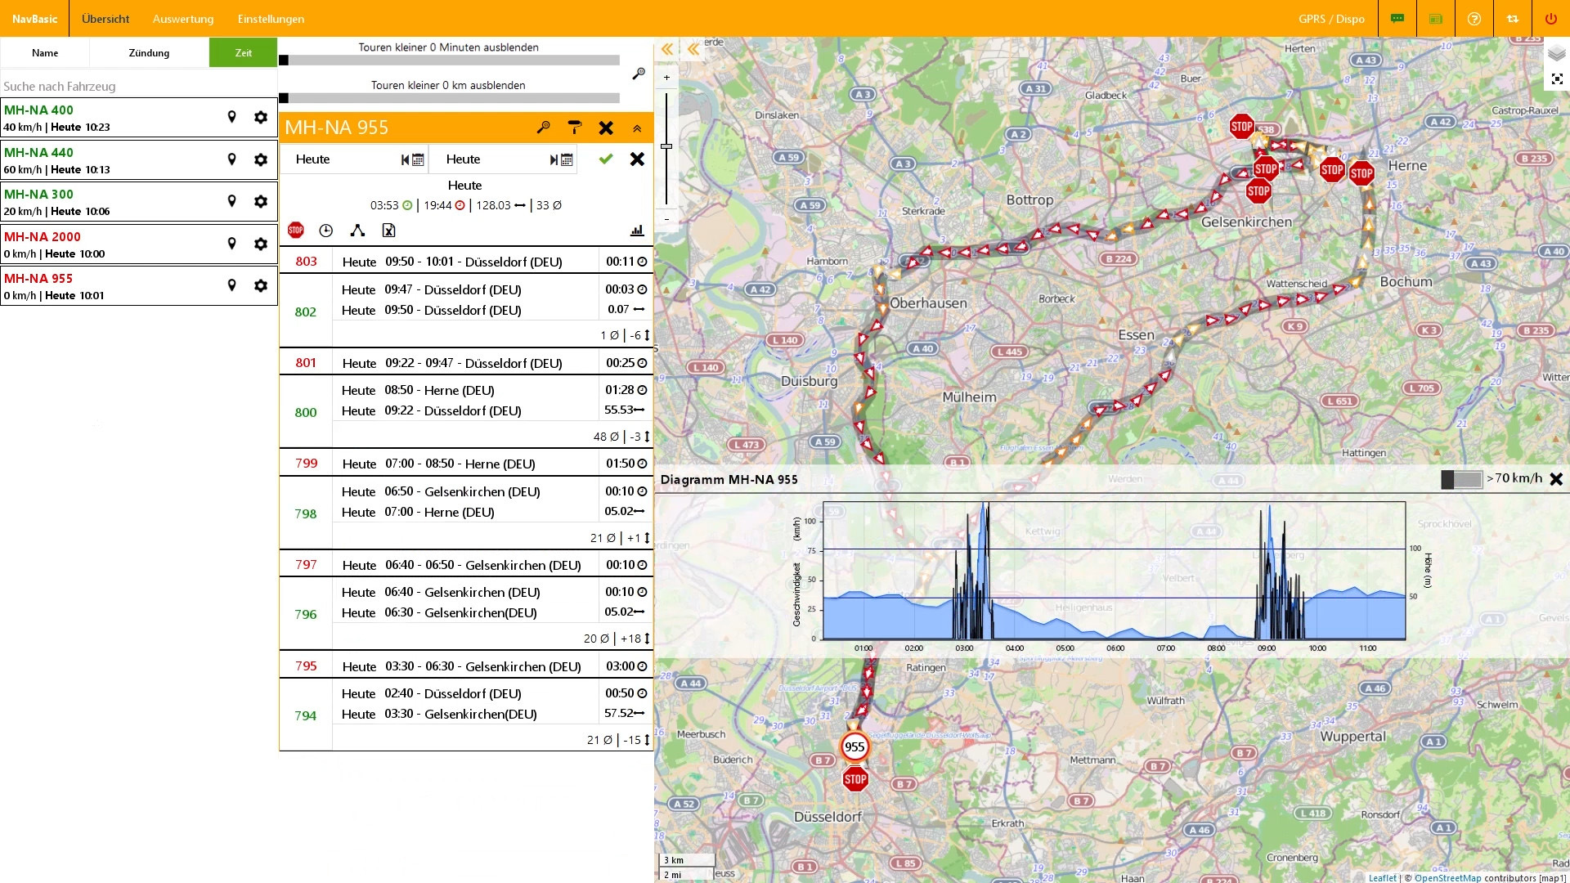Viewport: 1570px width, 883px height.
Task: Collapse the MH-NA 955 panel with double chevron
Action: coord(637,128)
